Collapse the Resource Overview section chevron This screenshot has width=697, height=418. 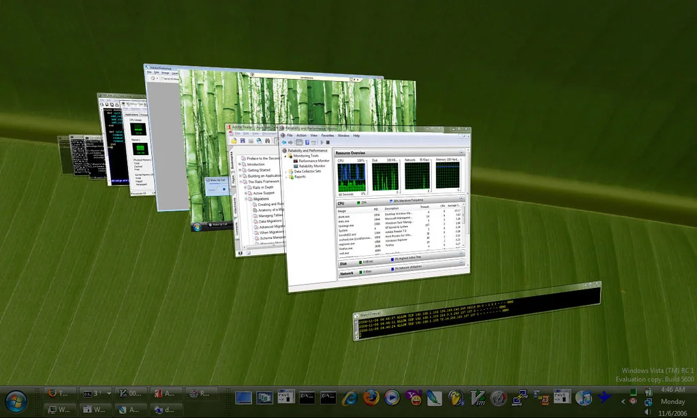461,152
